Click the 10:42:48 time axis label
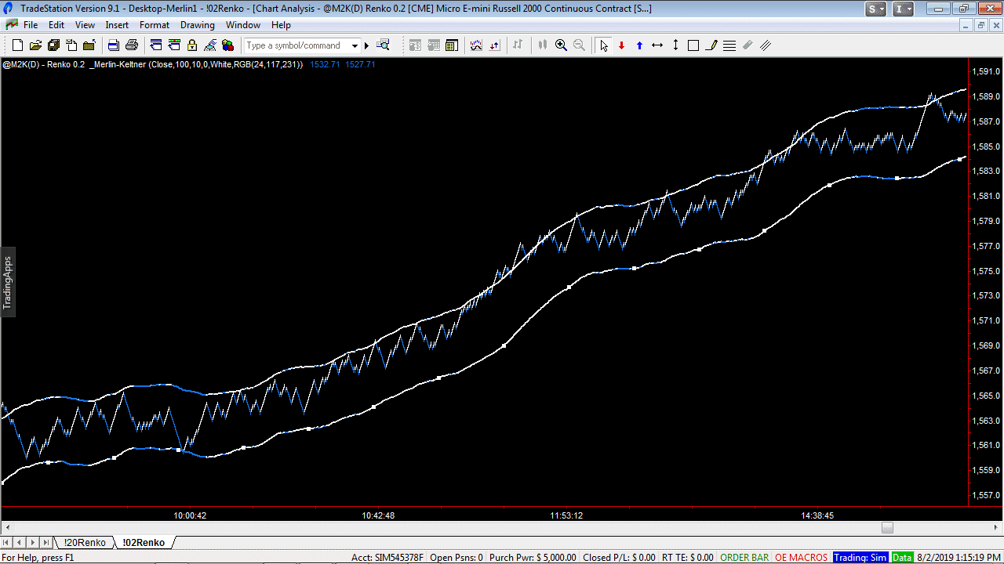The image size is (1004, 564). point(378,515)
